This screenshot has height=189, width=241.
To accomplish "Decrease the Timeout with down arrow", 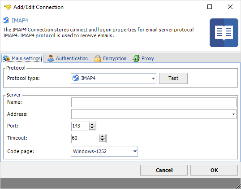I will [103, 140].
